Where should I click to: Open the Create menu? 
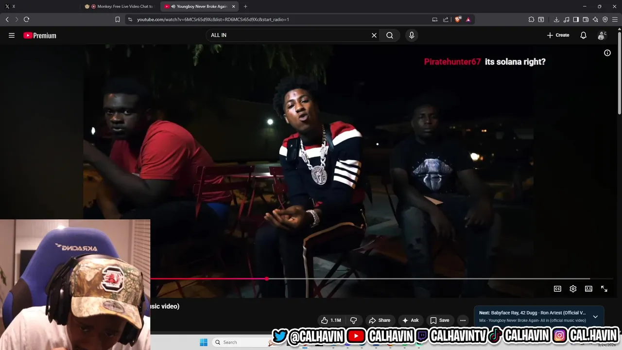tap(558, 35)
